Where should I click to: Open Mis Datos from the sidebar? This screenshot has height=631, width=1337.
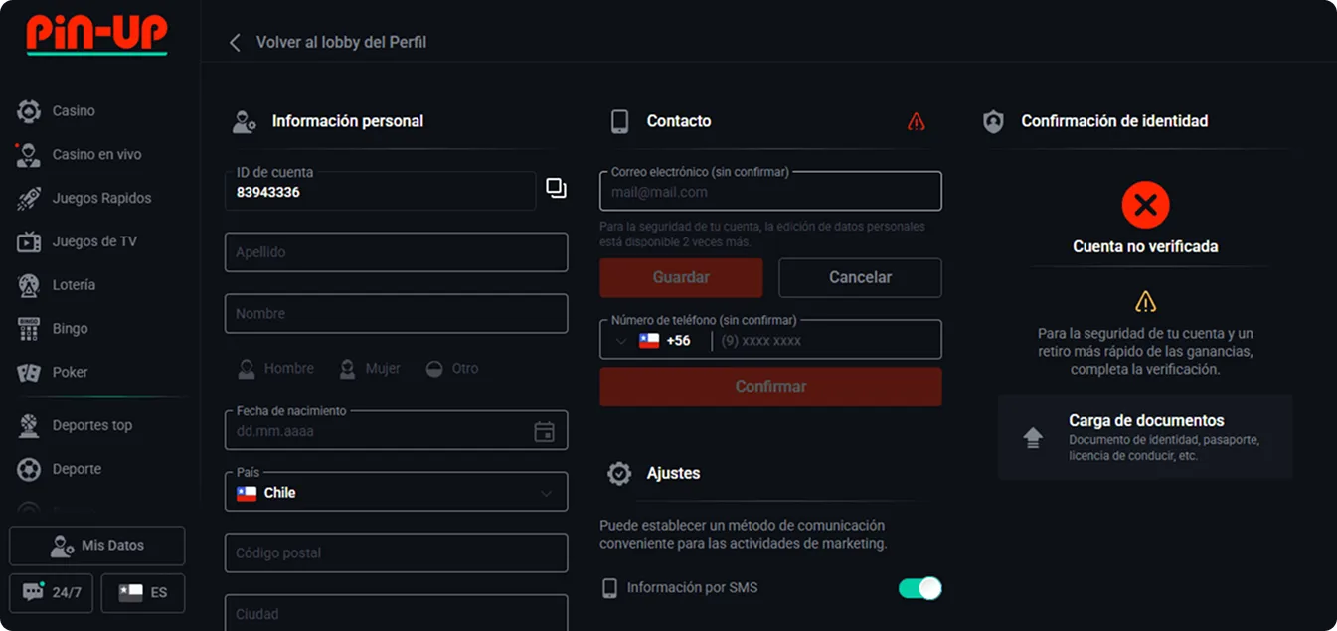96,545
